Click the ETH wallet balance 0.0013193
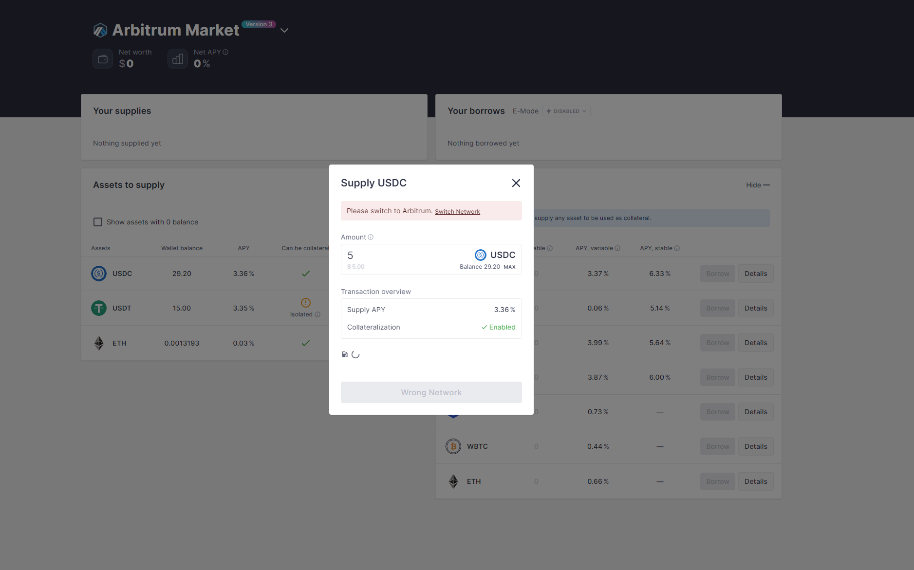The image size is (914, 570). pyautogui.click(x=182, y=343)
